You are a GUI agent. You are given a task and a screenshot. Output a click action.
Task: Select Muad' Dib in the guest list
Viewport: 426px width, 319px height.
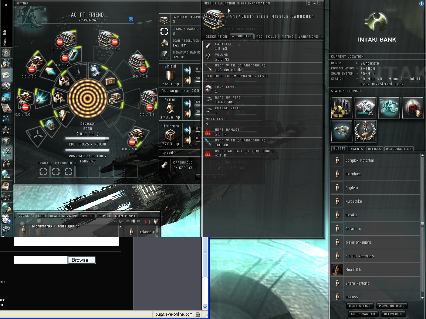pos(376,270)
